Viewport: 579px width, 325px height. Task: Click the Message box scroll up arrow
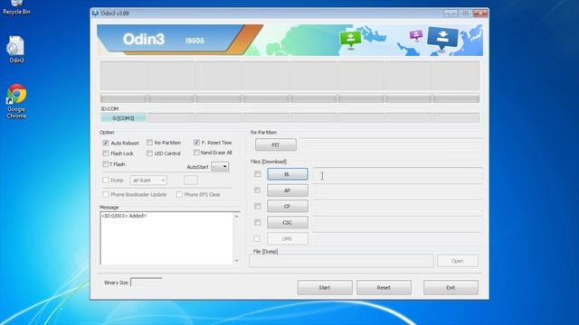(237, 217)
